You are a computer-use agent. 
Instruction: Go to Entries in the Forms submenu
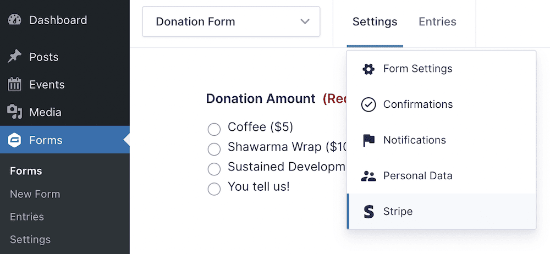pos(27,217)
